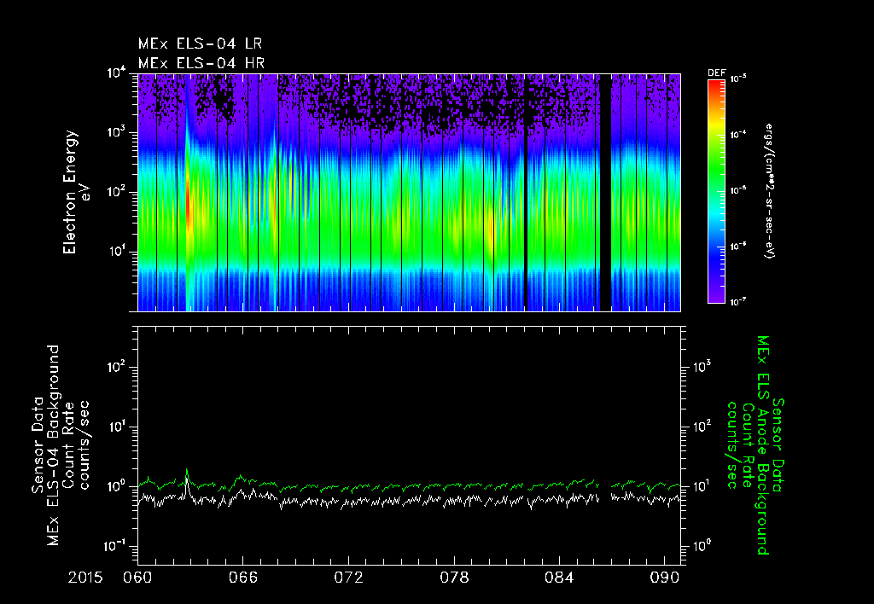Click the ergs/(cm**2-sr-sec-eV) unit label
874x604 pixels.
pos(770,190)
